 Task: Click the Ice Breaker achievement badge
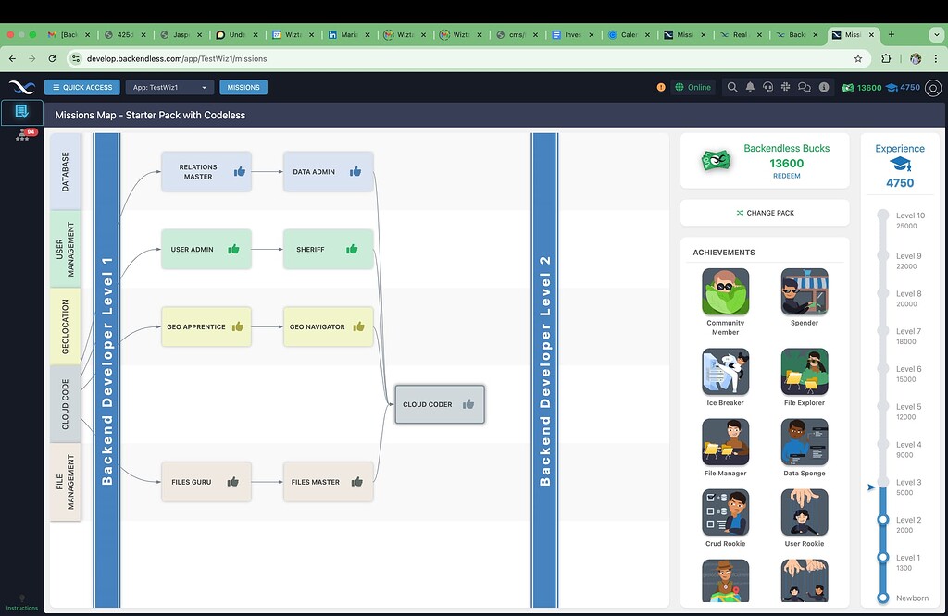click(x=726, y=372)
